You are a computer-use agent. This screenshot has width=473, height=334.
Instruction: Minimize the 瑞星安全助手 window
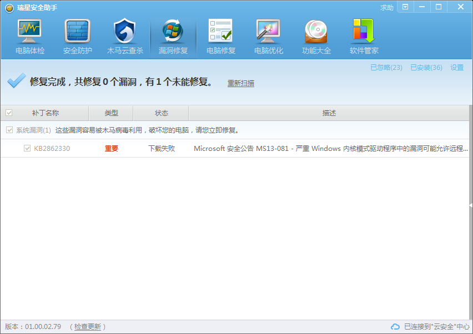pos(422,7)
